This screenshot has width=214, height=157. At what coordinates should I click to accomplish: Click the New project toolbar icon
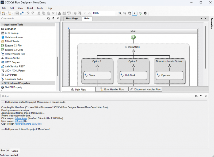pyautogui.click(x=3, y=13)
